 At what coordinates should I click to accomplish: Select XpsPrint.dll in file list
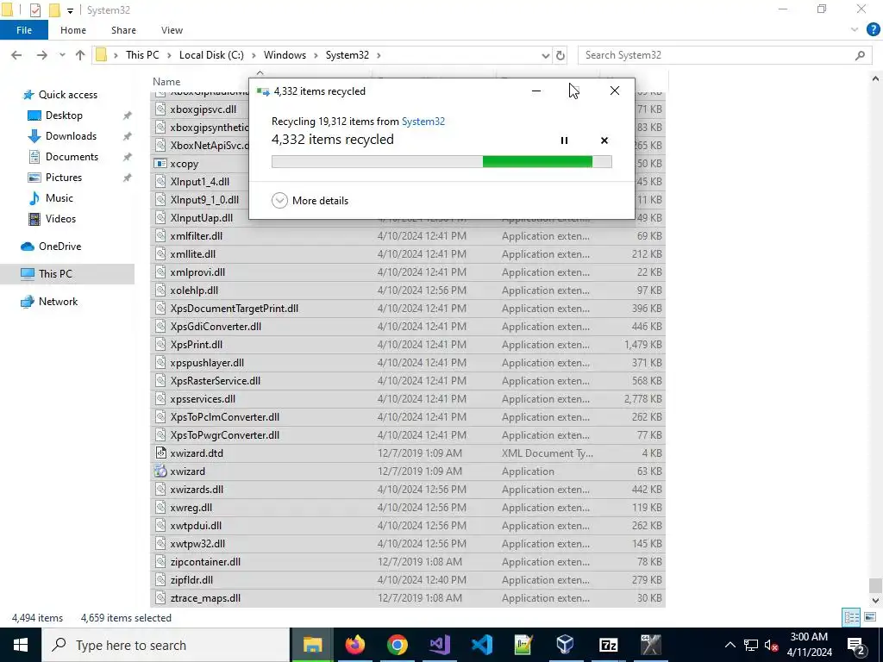click(196, 345)
